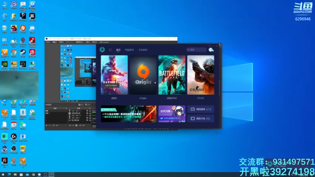
Task: Click the OBS source properties button
Action: (x=82, y=105)
